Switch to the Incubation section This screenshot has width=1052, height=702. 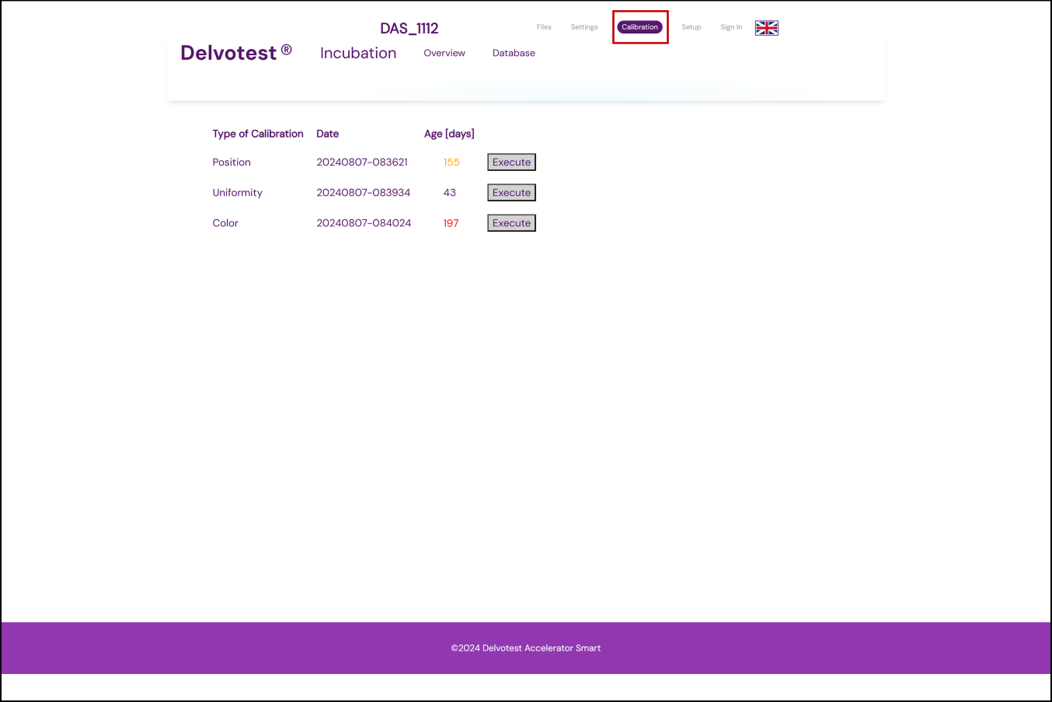[358, 53]
